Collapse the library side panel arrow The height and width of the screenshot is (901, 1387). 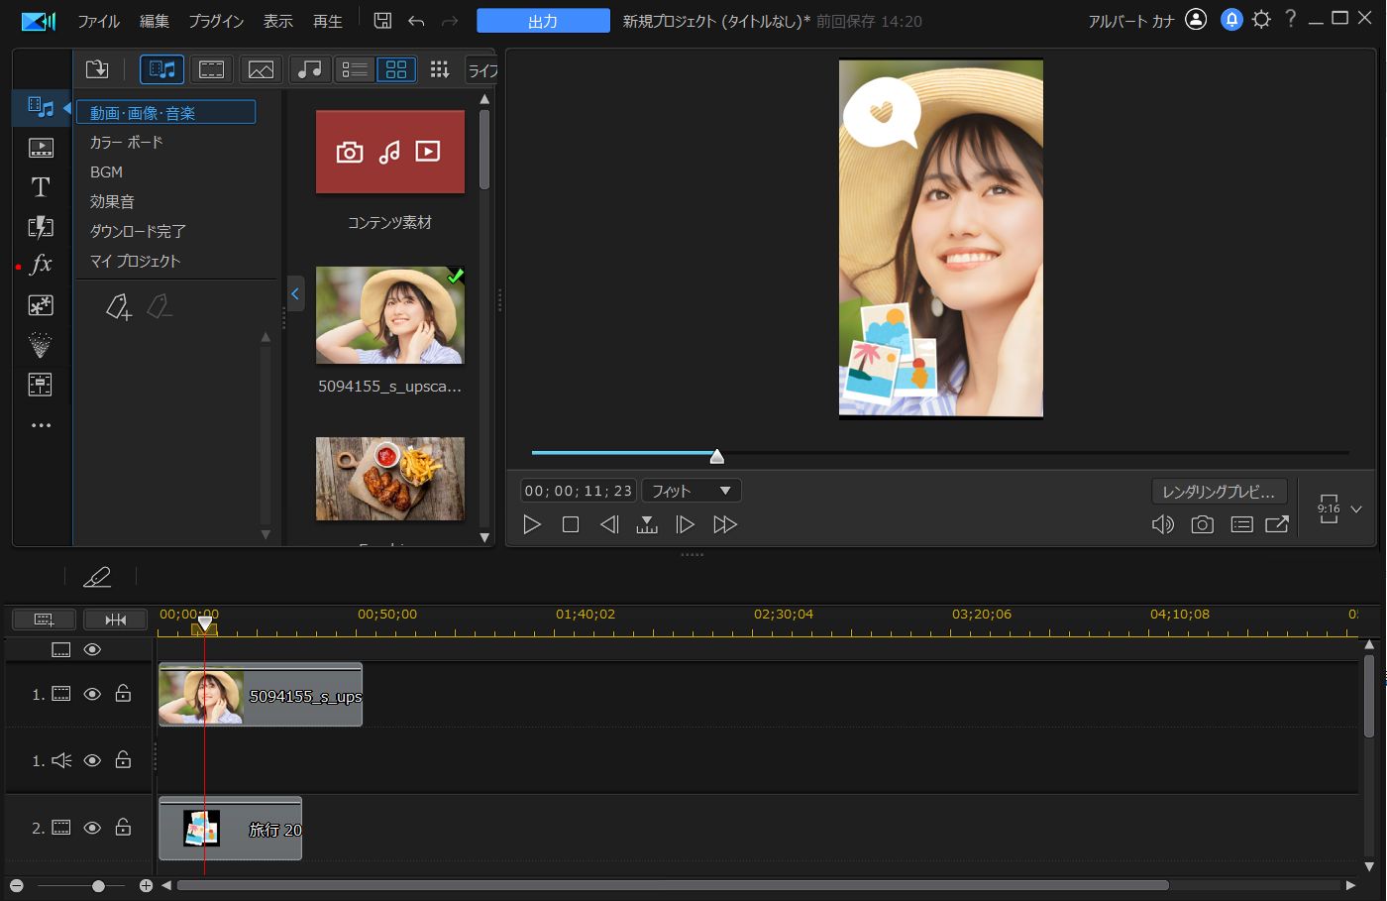pyautogui.click(x=294, y=293)
